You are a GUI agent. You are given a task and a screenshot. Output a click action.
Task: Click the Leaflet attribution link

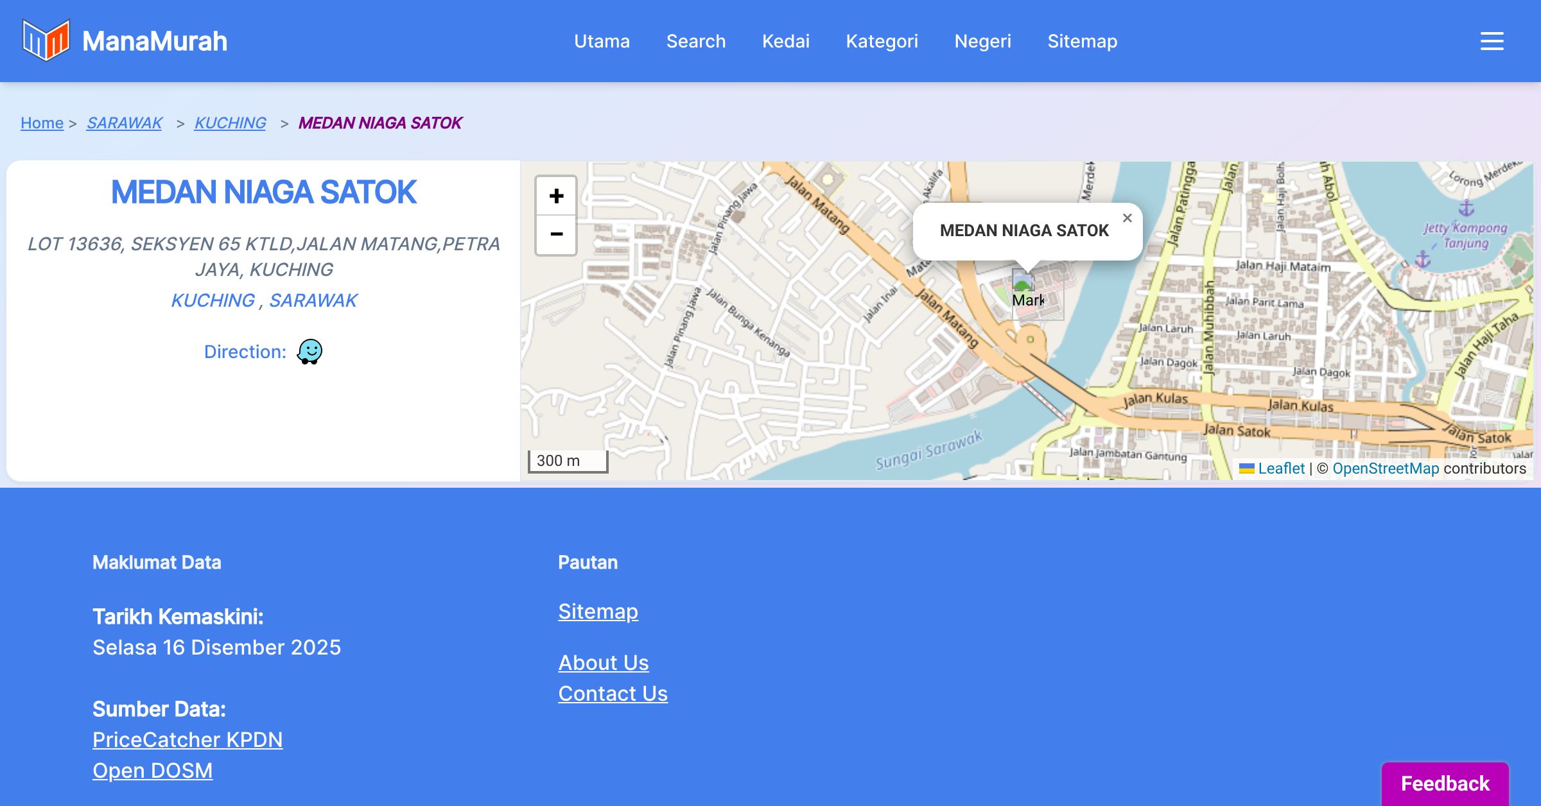point(1280,468)
